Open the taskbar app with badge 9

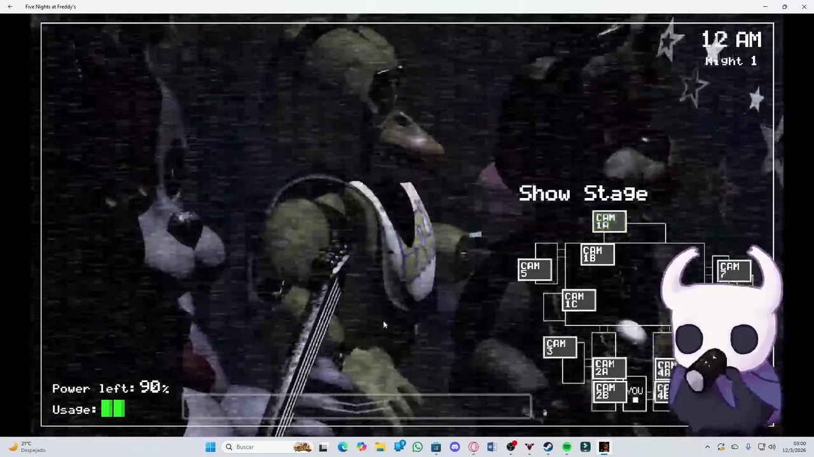(399, 447)
